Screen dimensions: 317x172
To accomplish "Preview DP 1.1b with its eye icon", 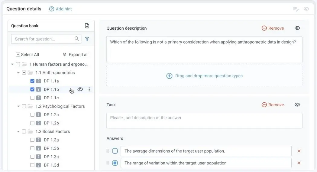I will click(80, 89).
